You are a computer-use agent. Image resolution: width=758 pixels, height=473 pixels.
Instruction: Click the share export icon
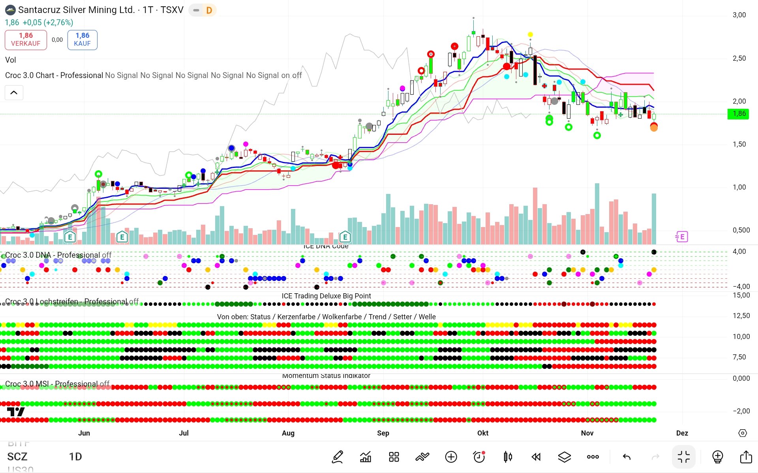coord(746,457)
